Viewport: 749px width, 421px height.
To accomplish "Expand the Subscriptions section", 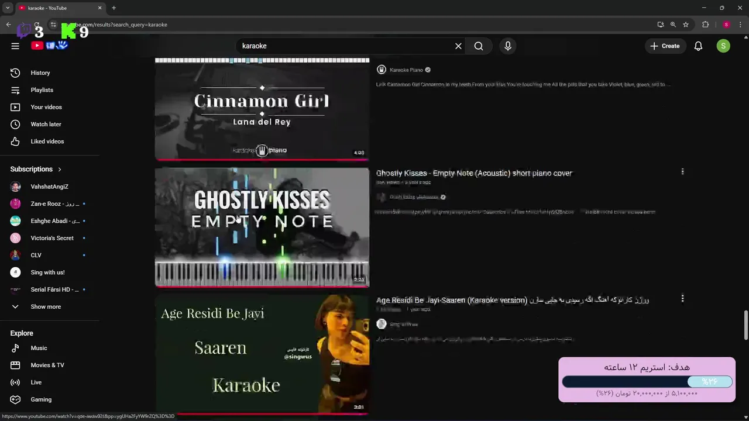I will [36, 169].
